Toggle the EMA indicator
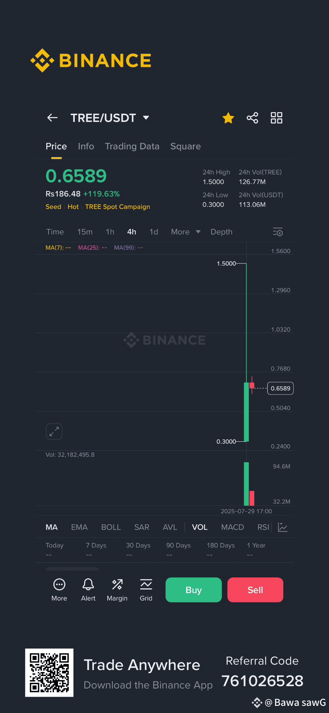Viewport: 329px width, 713px height. pos(79,527)
